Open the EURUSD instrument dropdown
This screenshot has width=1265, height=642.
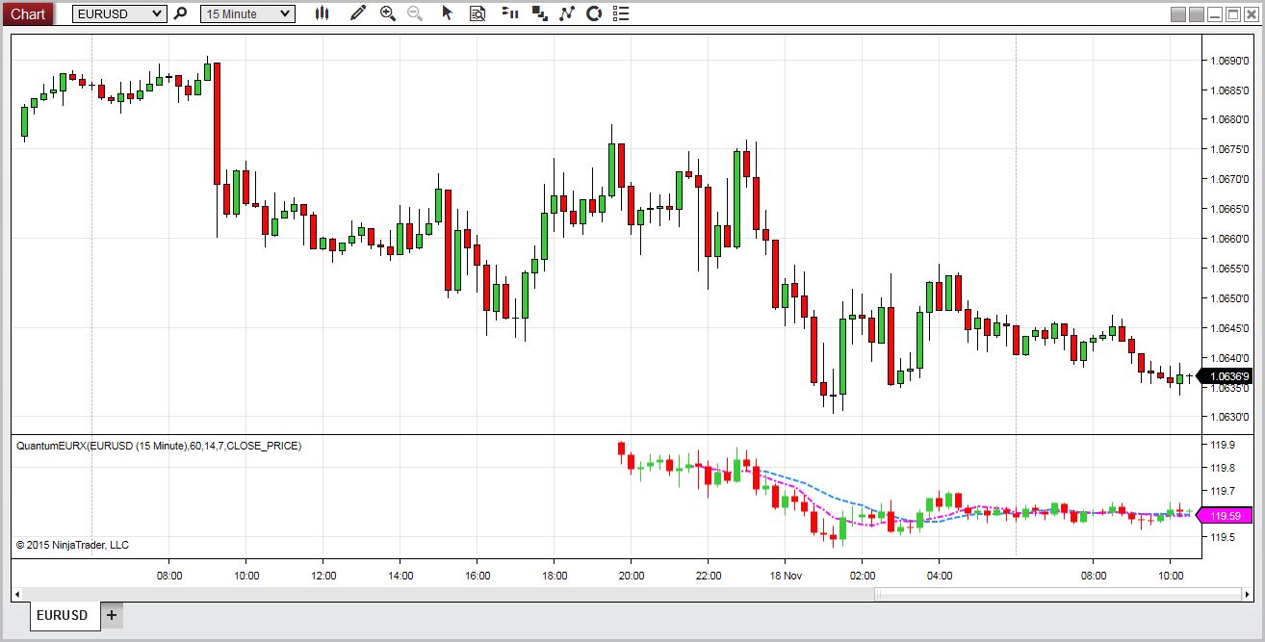click(x=119, y=13)
